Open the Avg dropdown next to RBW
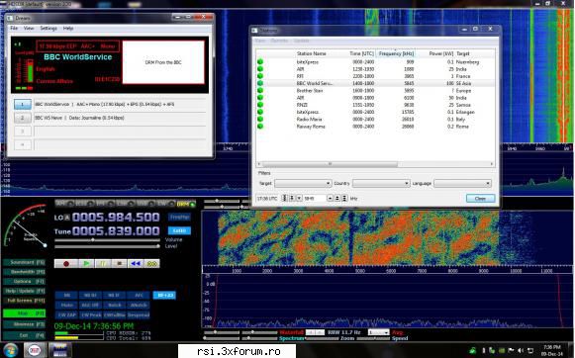575x358 pixels. (x=378, y=332)
